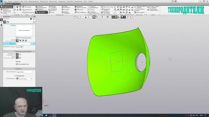Select the second fillet Способ option icon

tap(20, 41)
